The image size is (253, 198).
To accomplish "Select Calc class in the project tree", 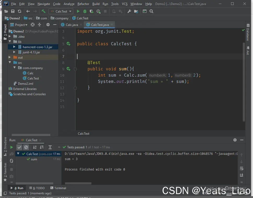I will click(x=28, y=73).
